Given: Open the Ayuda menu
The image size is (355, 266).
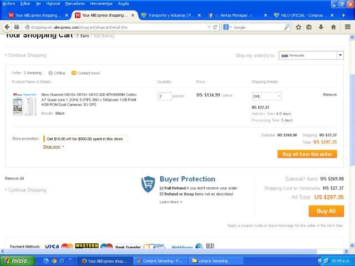Looking at the screenshot, I should click(x=123, y=4).
